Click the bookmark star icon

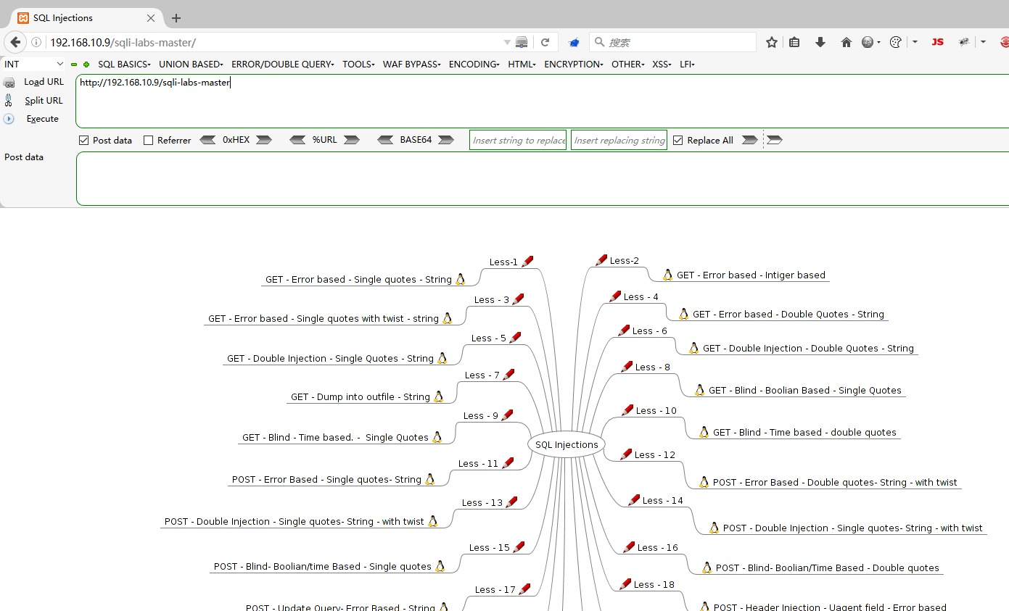pyautogui.click(x=772, y=42)
